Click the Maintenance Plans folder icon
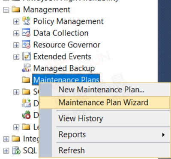 coord(26,80)
